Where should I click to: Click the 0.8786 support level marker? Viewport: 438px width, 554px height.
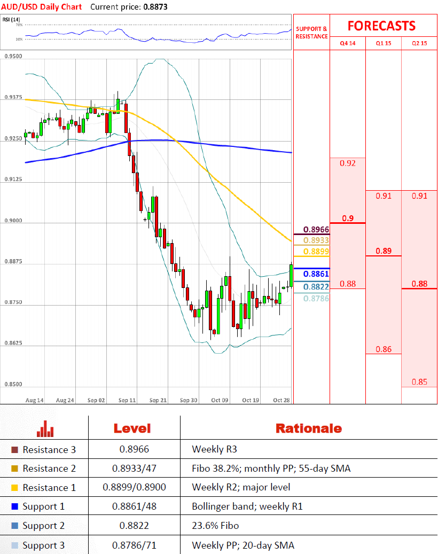(316, 299)
